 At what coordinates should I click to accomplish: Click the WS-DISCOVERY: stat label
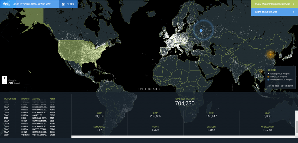click(x=267, y=127)
